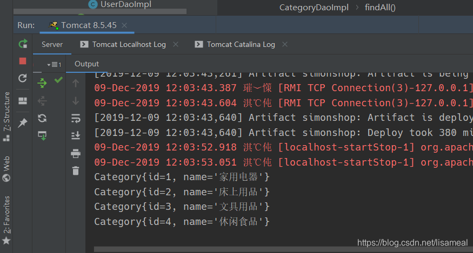The image size is (473, 253).
Task: Pin the Run tab with the pin icon
Action: [23, 122]
